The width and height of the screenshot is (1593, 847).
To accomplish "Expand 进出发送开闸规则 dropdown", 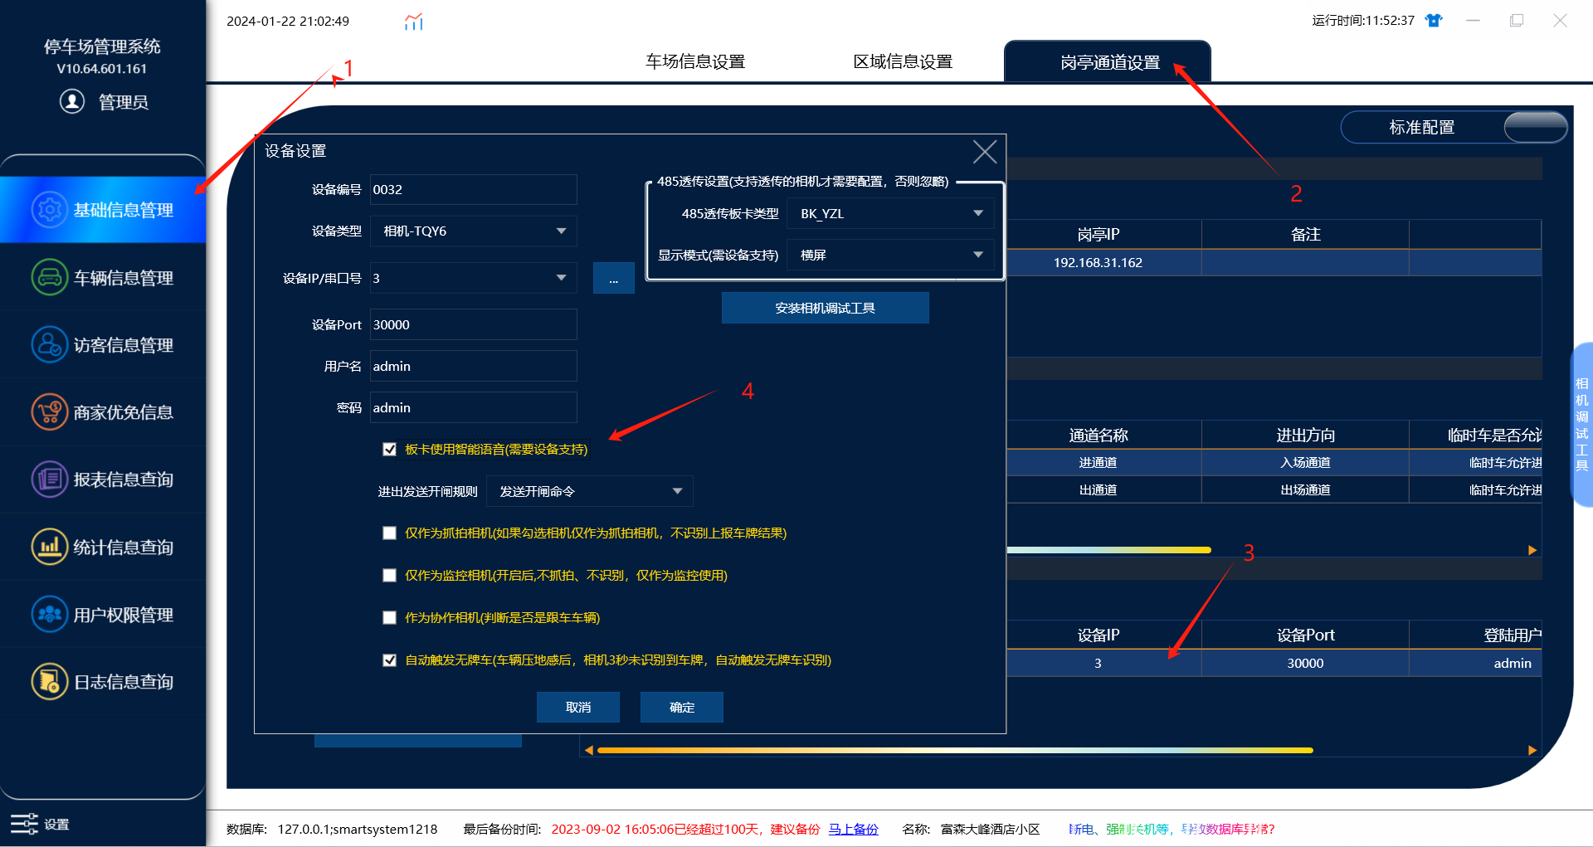I will tap(589, 491).
